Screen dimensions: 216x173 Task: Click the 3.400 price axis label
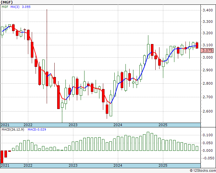208,10
